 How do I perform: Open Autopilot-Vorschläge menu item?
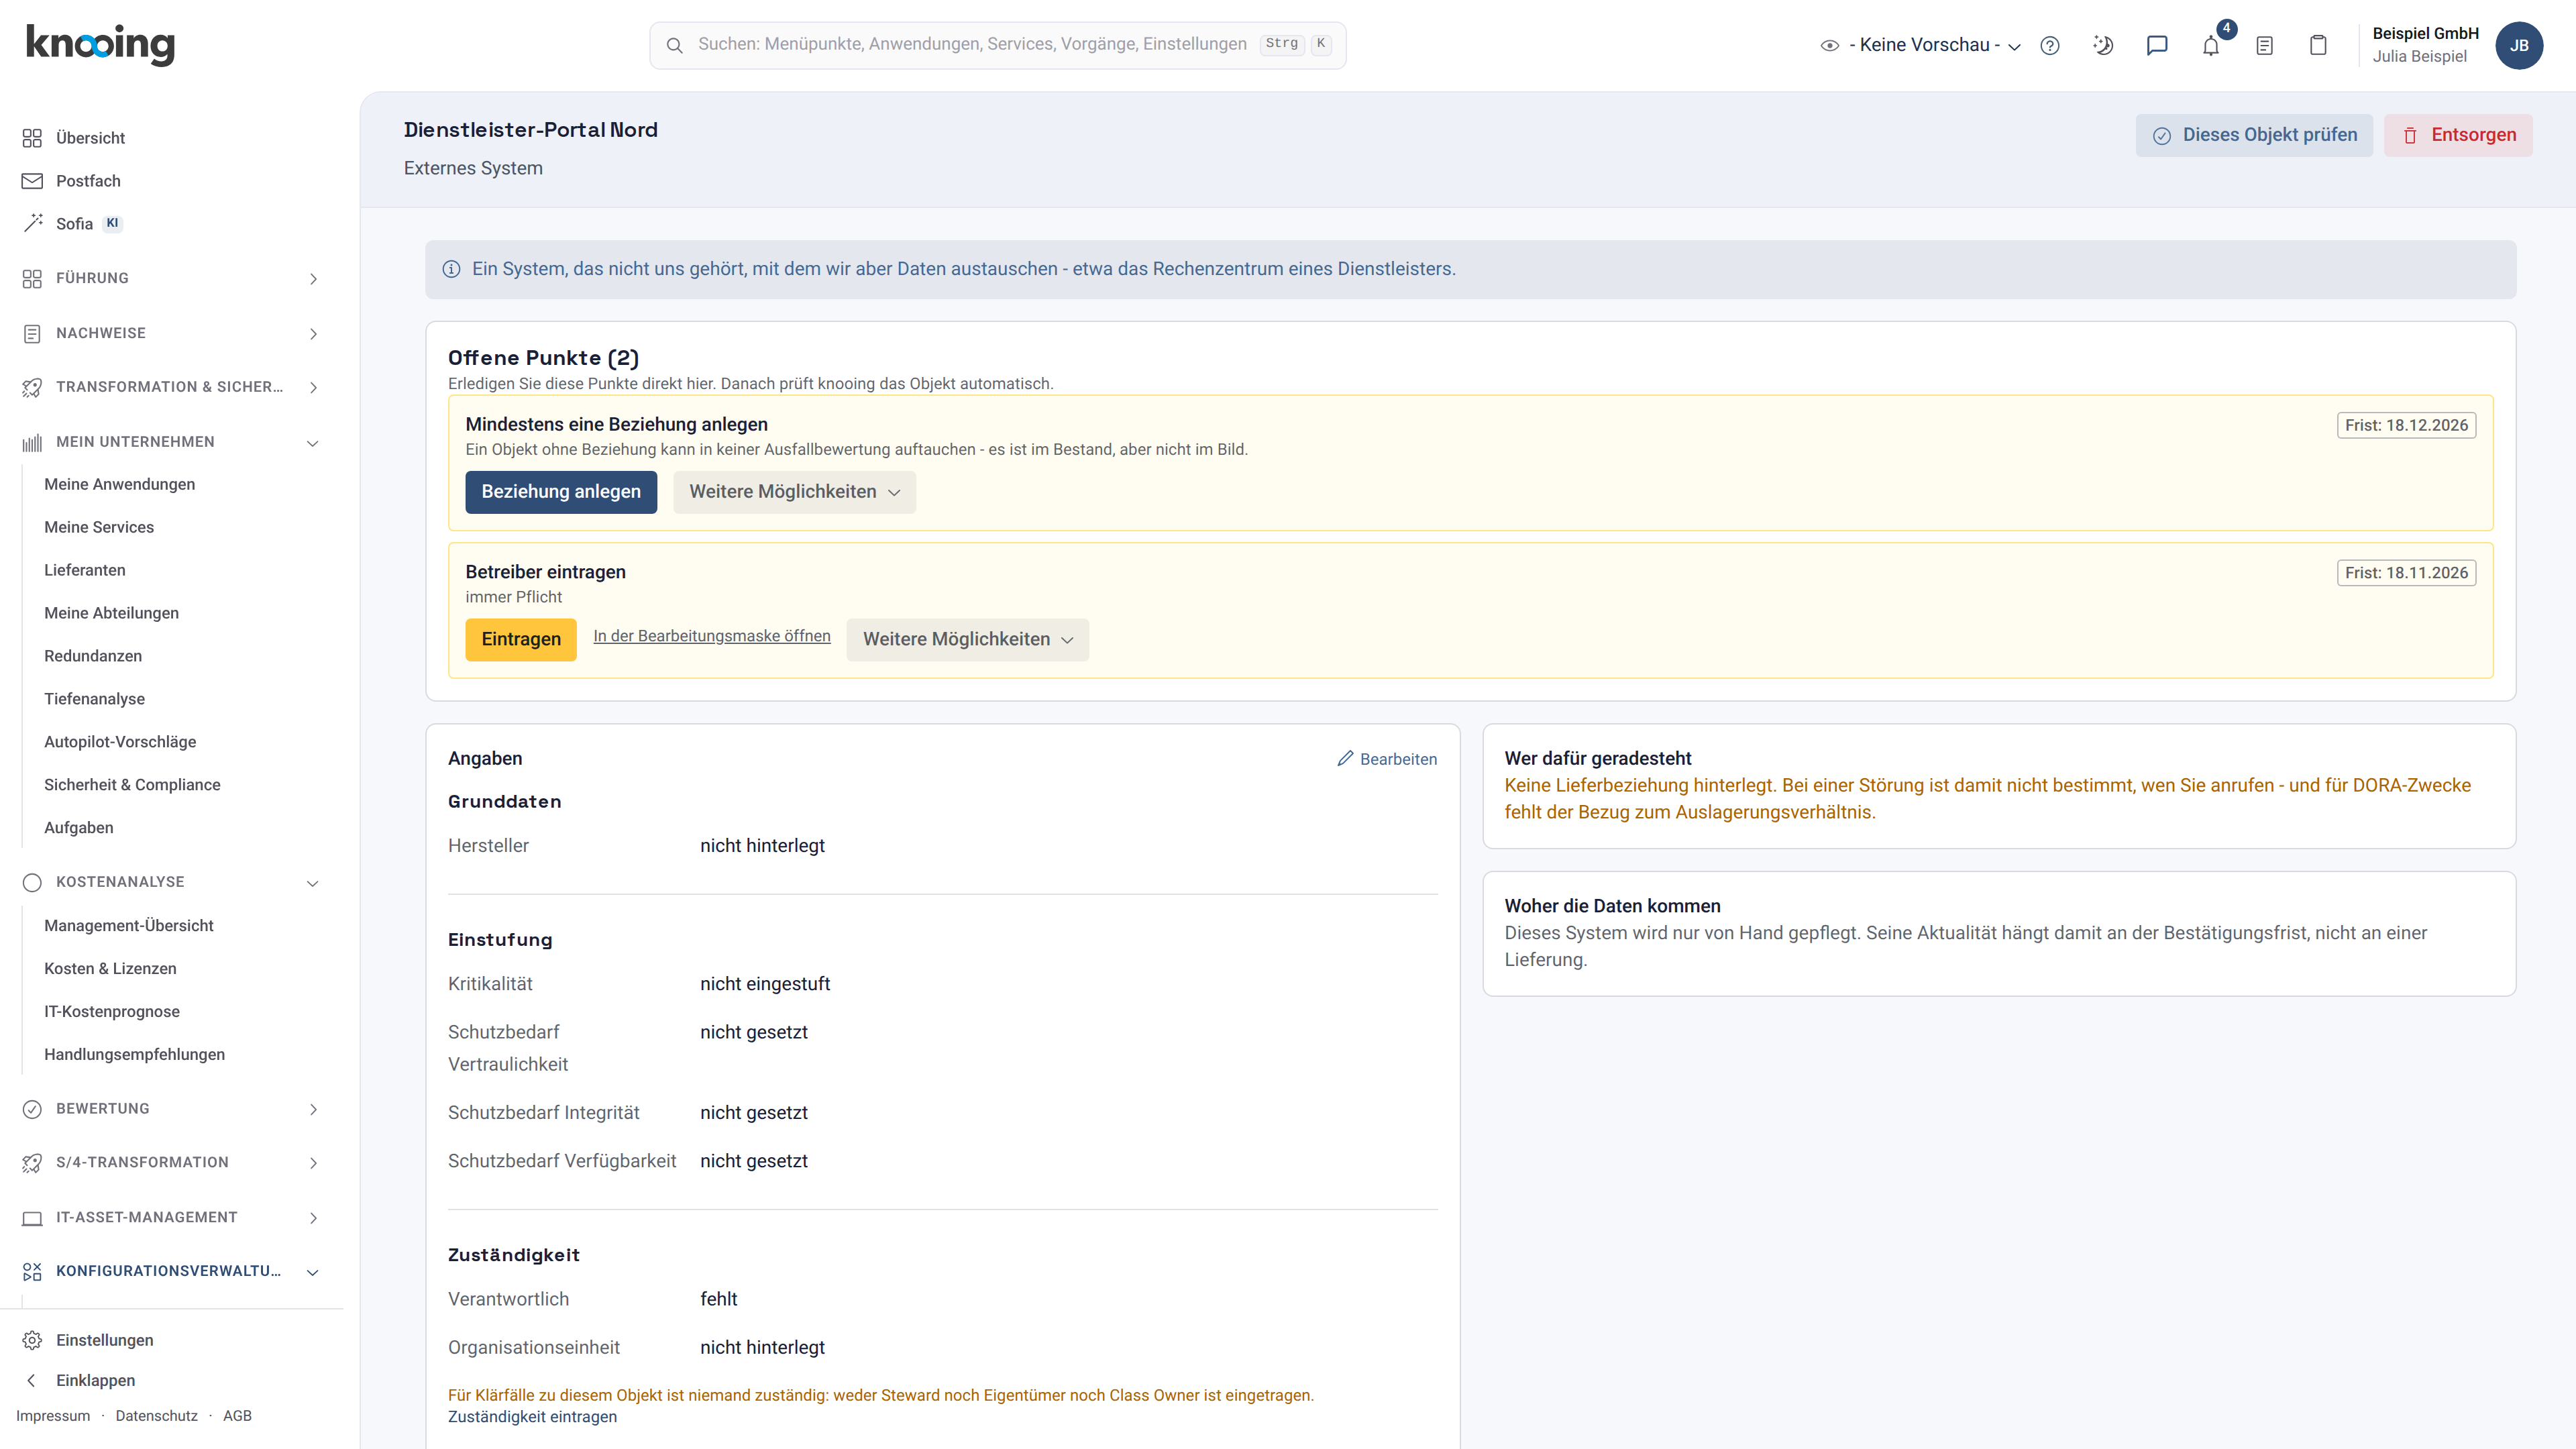(120, 742)
